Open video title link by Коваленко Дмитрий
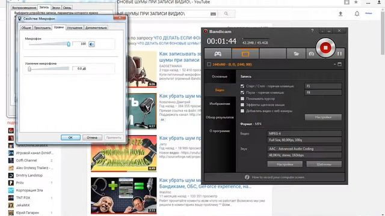 180,96
